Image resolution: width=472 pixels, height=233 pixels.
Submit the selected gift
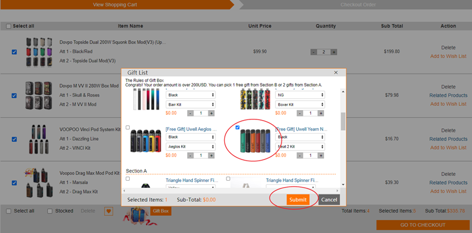tap(298, 199)
